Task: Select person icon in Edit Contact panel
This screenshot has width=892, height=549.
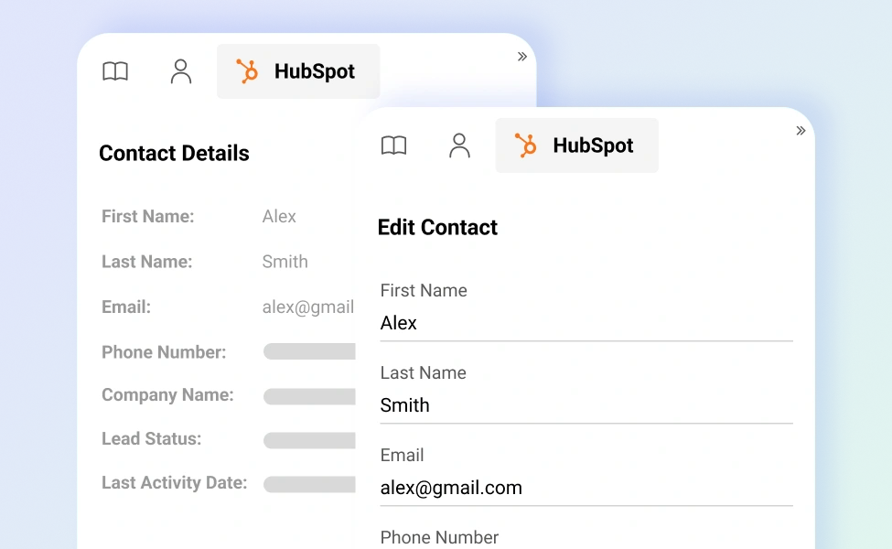Action: point(459,145)
